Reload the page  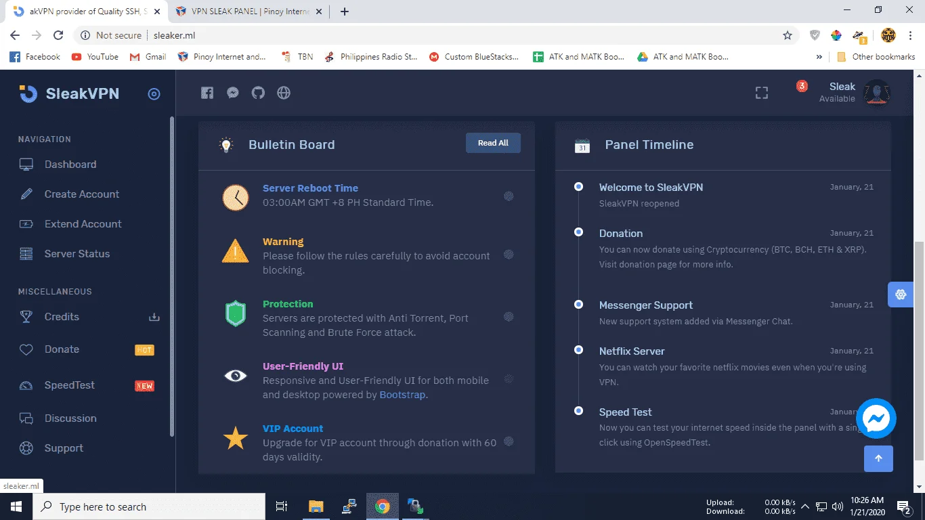pos(58,35)
